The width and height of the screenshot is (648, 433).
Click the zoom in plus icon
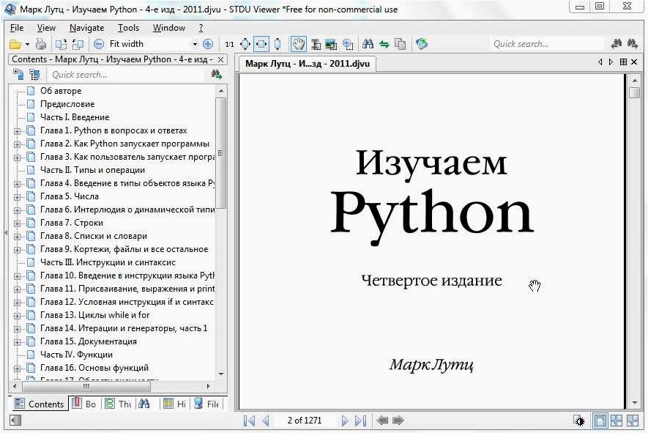[x=208, y=44]
